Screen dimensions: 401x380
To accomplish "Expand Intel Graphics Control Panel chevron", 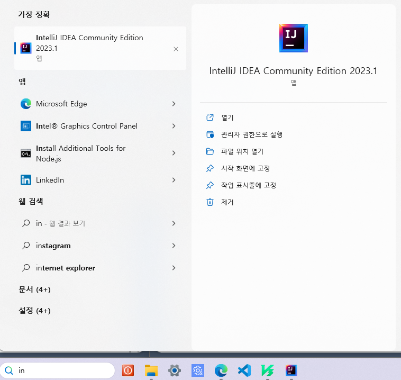I will [174, 126].
